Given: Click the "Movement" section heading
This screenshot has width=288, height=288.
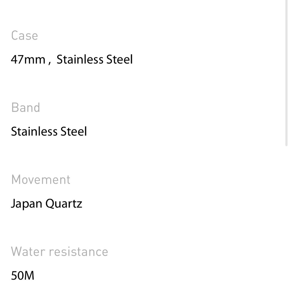Looking at the screenshot, I should tap(41, 180).
